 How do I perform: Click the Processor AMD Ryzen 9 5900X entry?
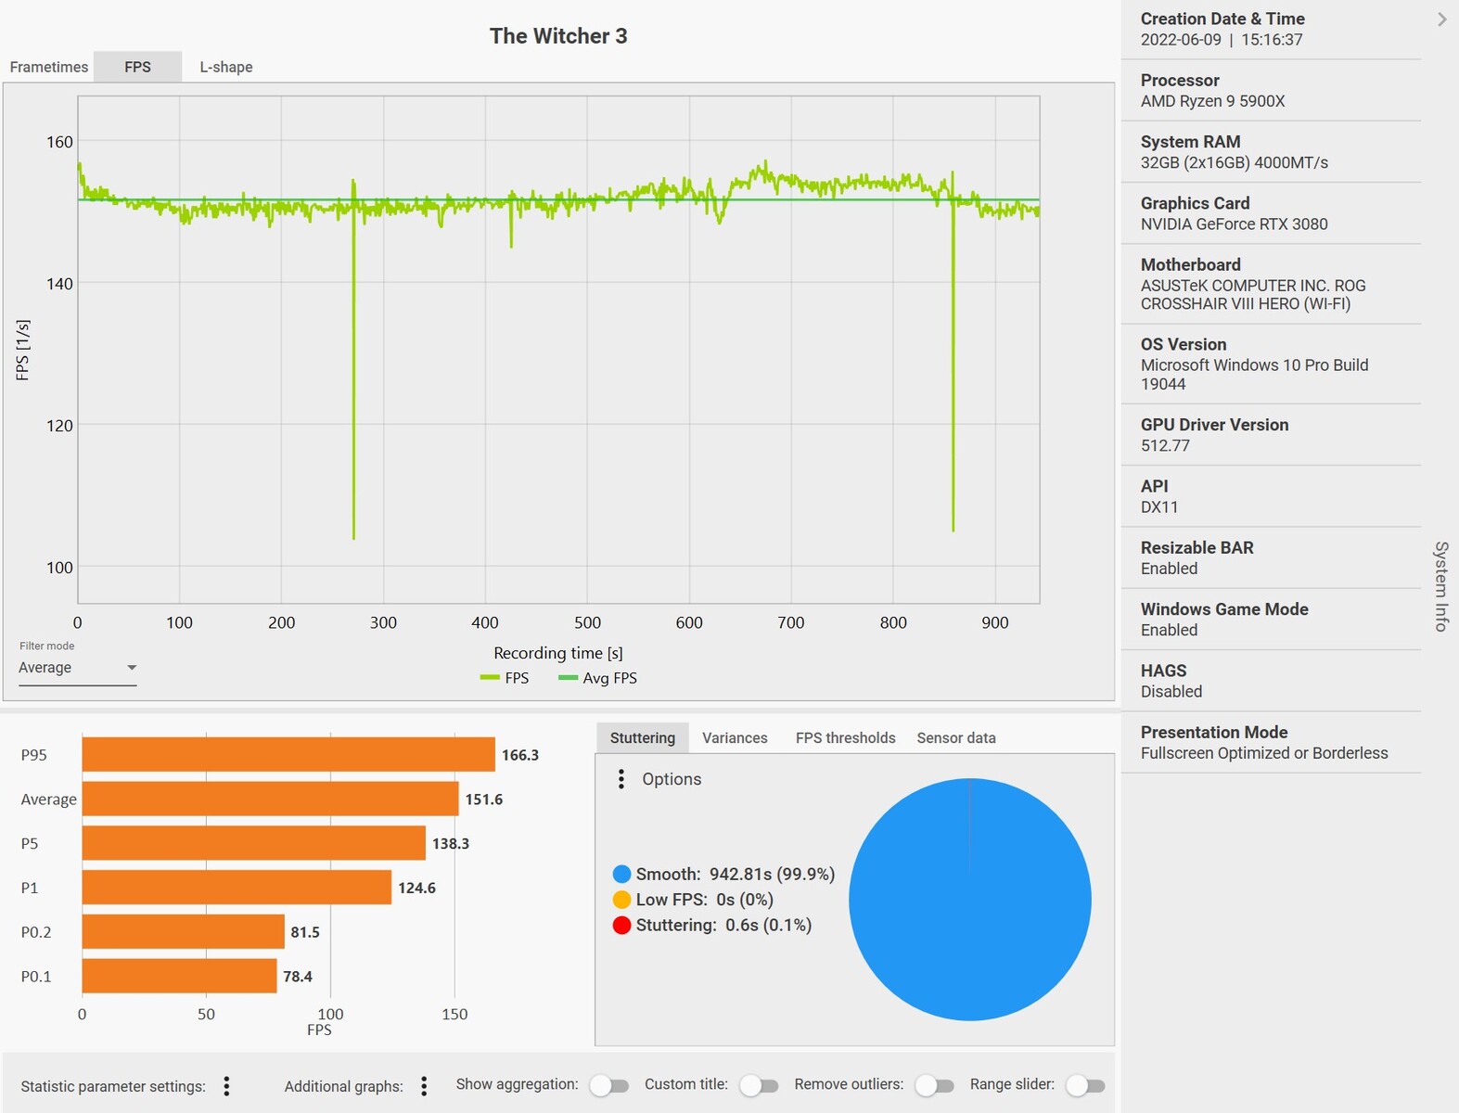[1271, 91]
